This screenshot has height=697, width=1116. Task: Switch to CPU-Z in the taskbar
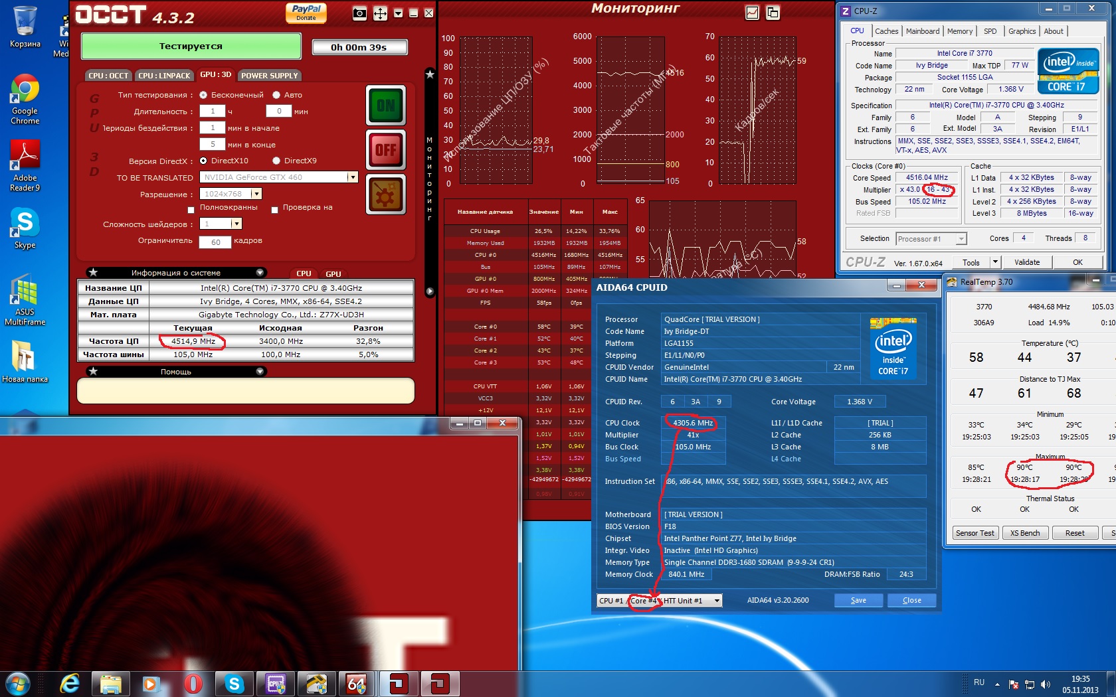click(x=275, y=683)
